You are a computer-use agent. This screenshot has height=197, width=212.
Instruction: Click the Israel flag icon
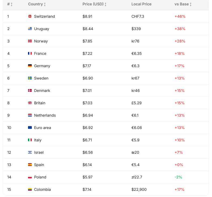[30, 152]
